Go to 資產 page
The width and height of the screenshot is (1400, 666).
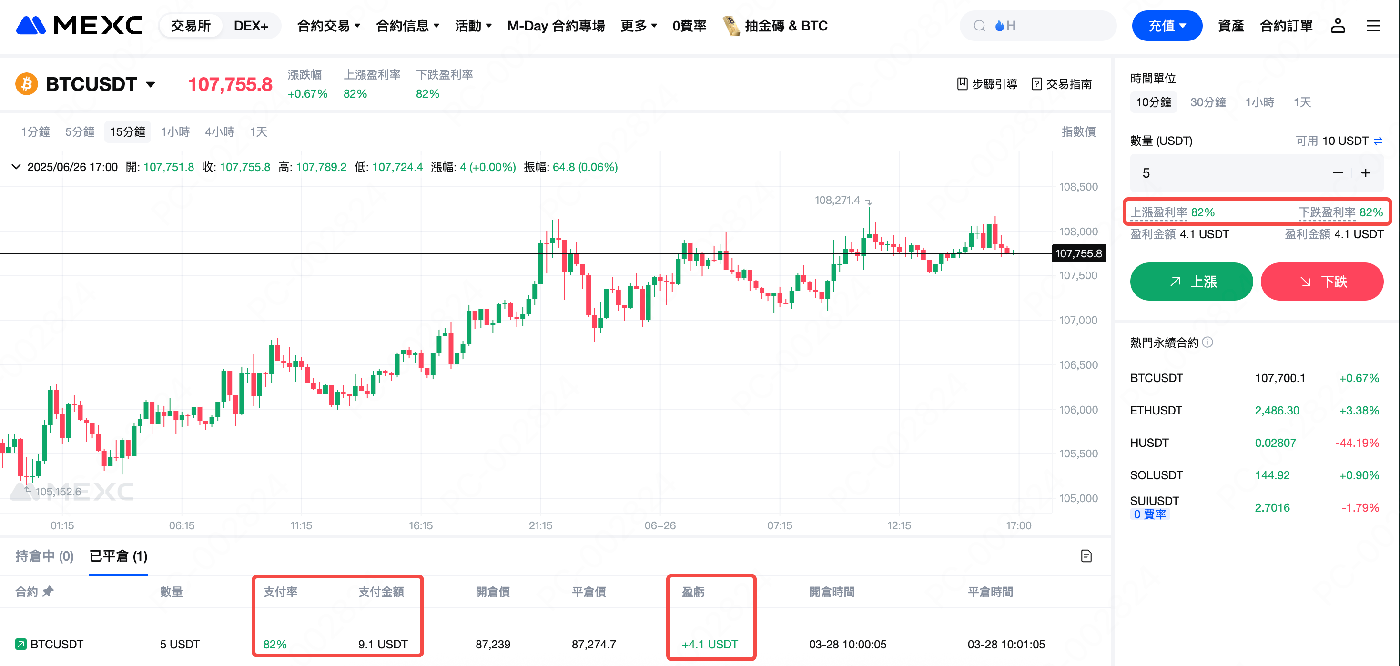coord(1230,26)
